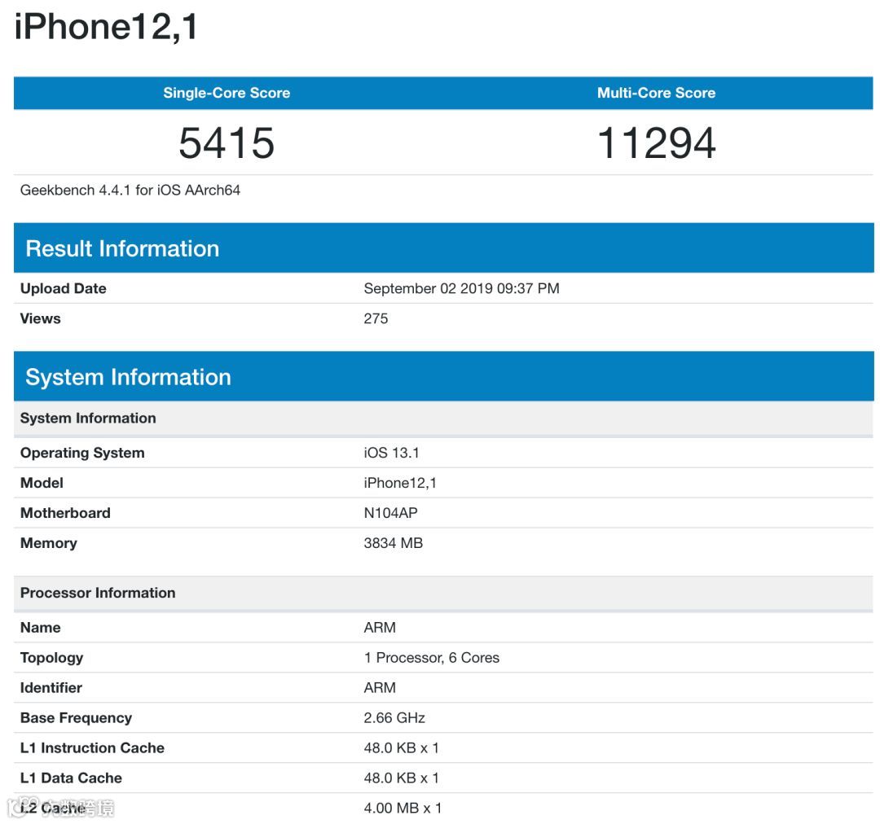Image resolution: width=880 pixels, height=824 pixels.
Task: Select the date September 02 2019 09:37 PM
Action: click(461, 288)
